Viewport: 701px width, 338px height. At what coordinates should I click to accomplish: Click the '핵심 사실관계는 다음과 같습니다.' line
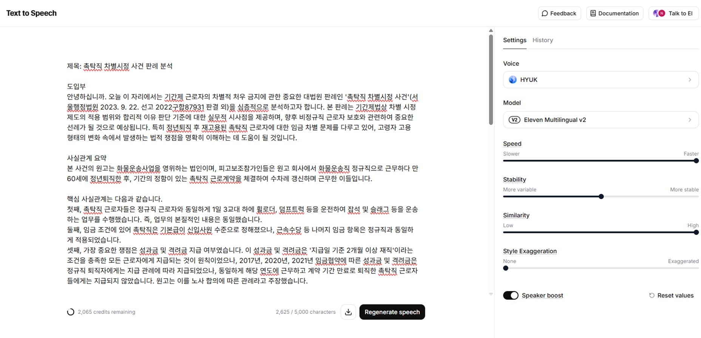(x=114, y=199)
